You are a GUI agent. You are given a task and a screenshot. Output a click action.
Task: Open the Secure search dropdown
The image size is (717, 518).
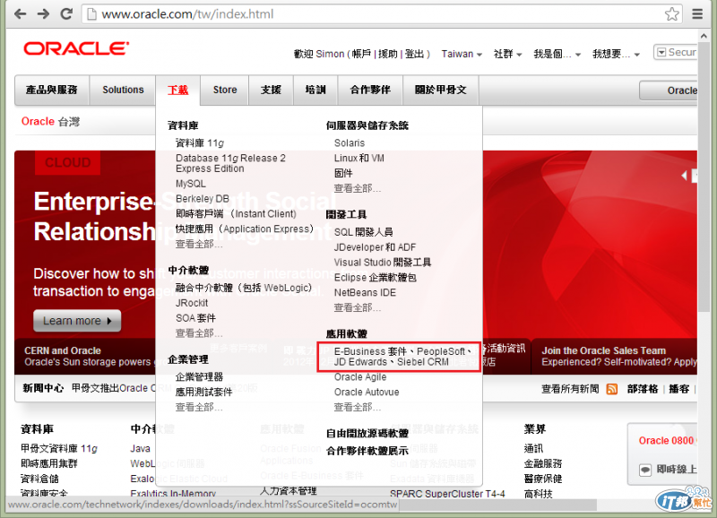[x=661, y=53]
